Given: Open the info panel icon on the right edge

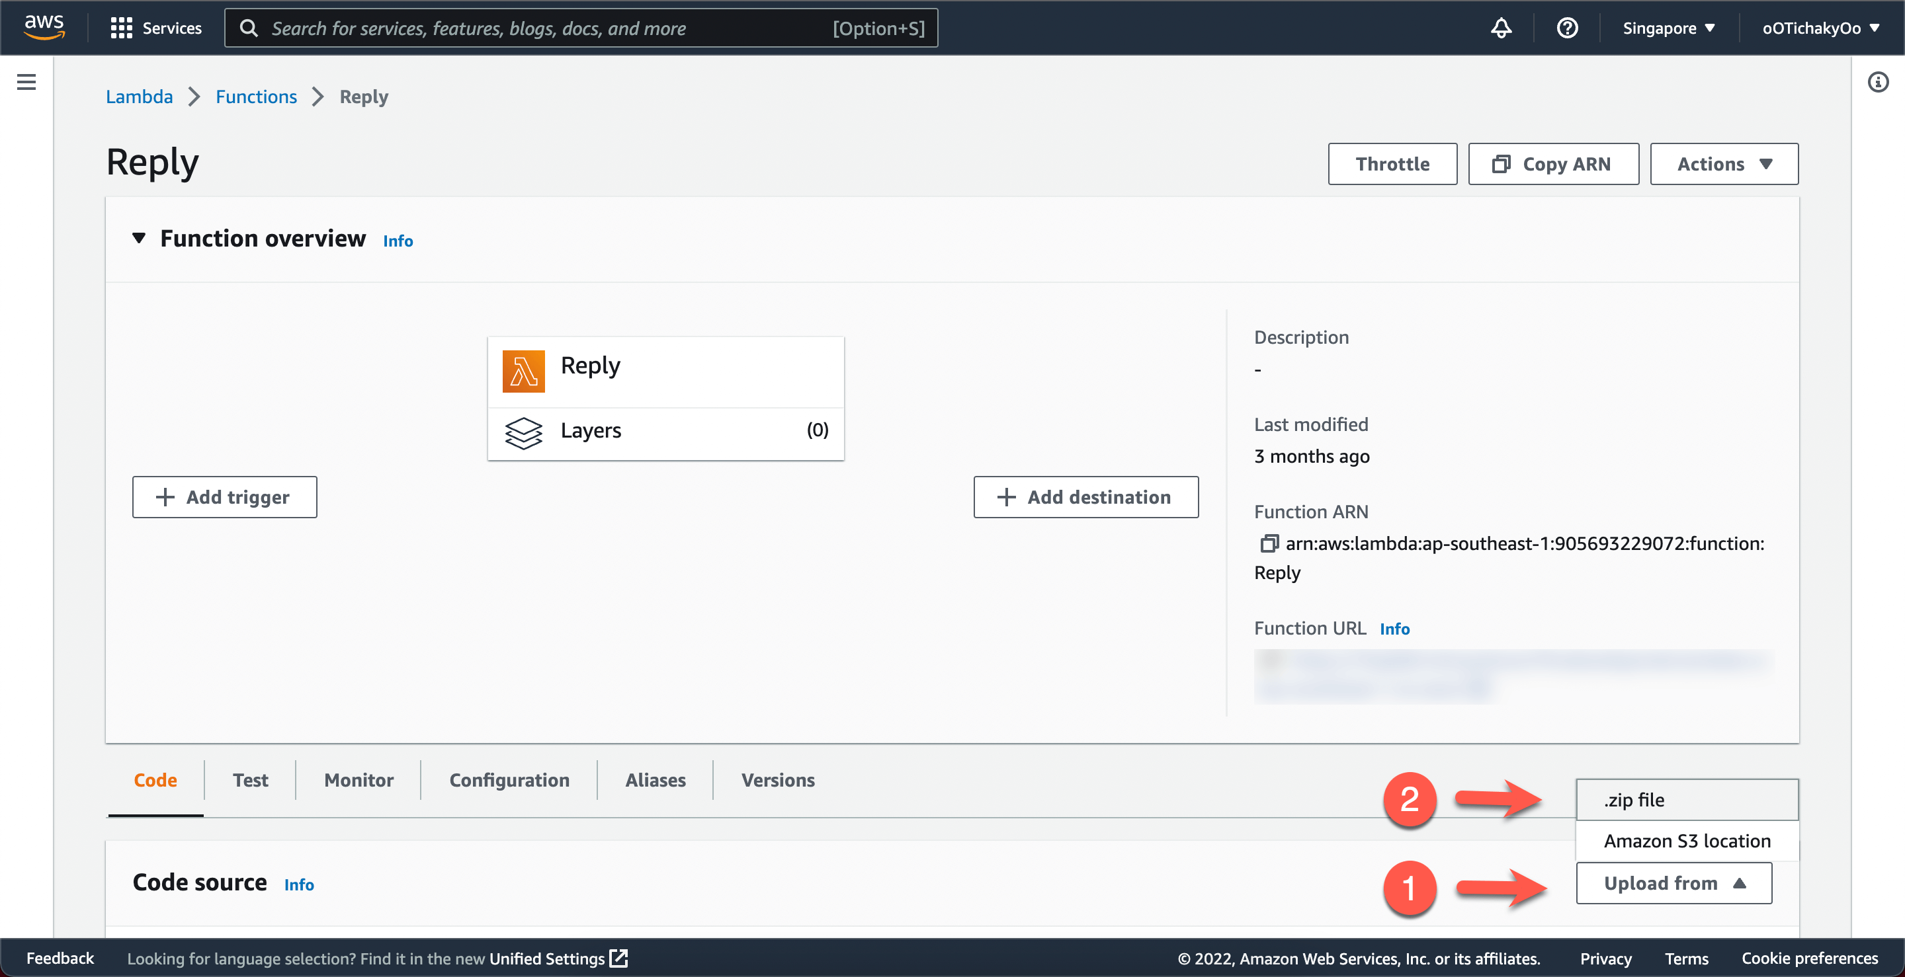Looking at the screenshot, I should [x=1878, y=83].
